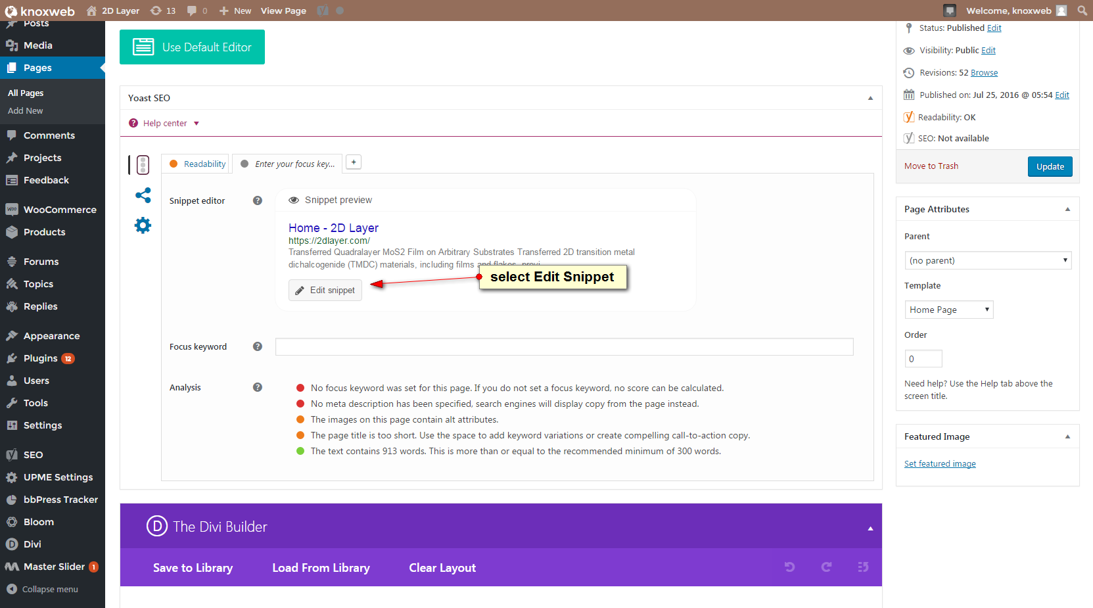Open the bbPress Tracker menu

[53, 500]
